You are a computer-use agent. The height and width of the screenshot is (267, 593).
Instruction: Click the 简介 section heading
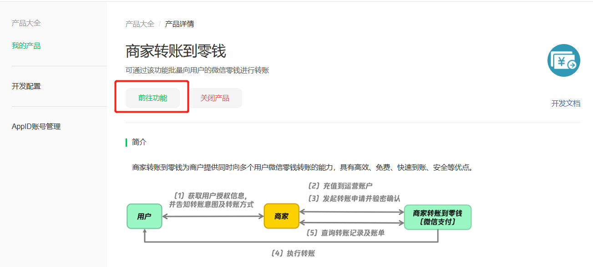tap(139, 142)
